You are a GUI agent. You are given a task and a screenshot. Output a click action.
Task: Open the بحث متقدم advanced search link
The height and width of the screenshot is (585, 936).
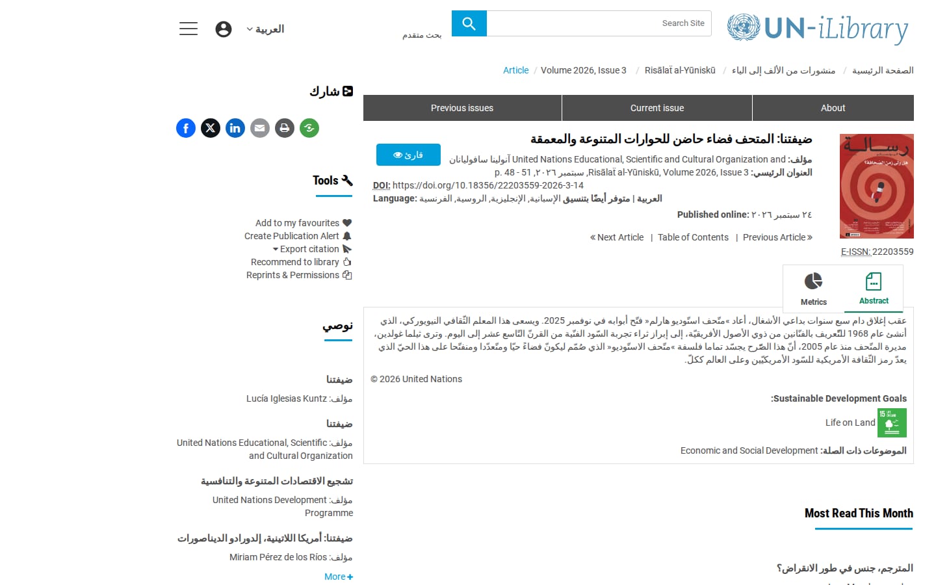pyautogui.click(x=422, y=35)
